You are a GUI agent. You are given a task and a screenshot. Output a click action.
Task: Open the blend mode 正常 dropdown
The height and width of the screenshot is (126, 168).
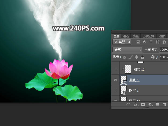pyautogui.click(x=127, y=50)
